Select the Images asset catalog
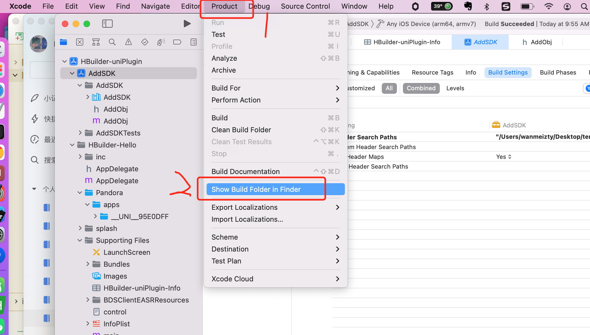The height and width of the screenshot is (335, 590). click(115, 276)
